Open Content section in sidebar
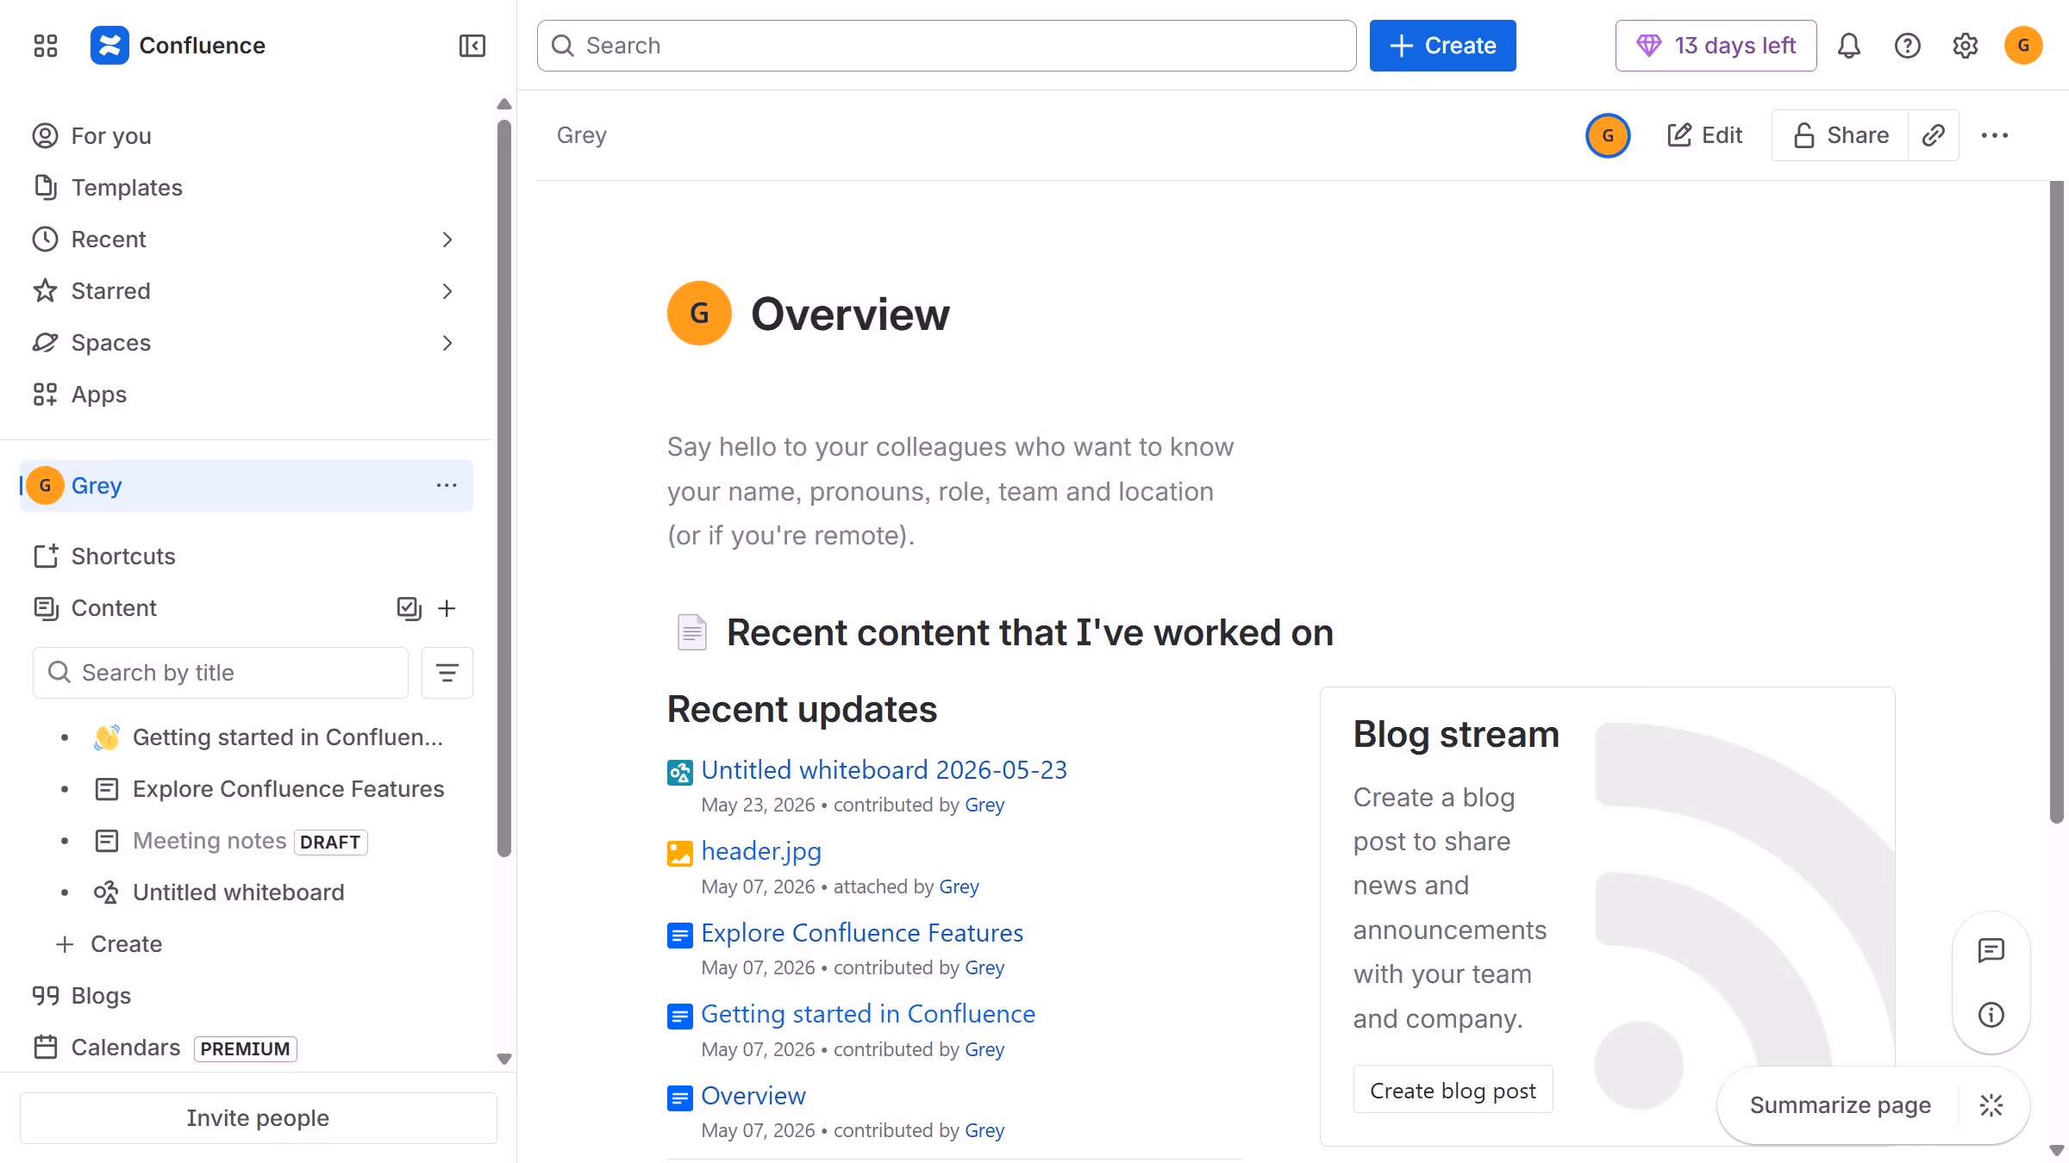 (114, 608)
